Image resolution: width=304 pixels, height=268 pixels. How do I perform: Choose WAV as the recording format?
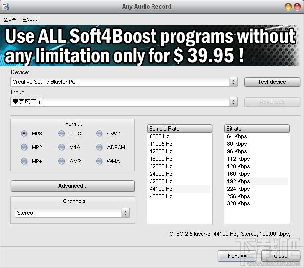tap(99, 134)
